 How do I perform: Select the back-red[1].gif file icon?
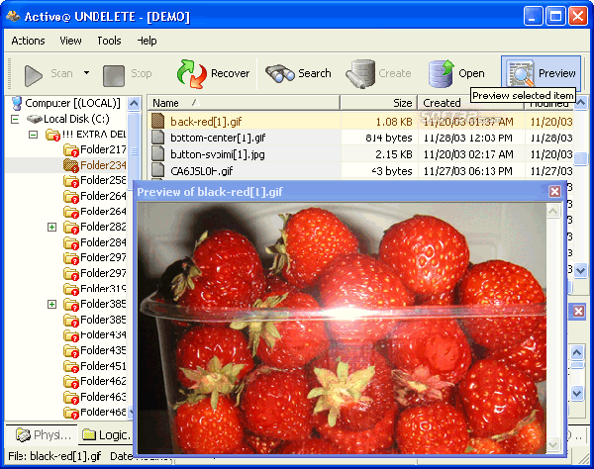pos(158,121)
